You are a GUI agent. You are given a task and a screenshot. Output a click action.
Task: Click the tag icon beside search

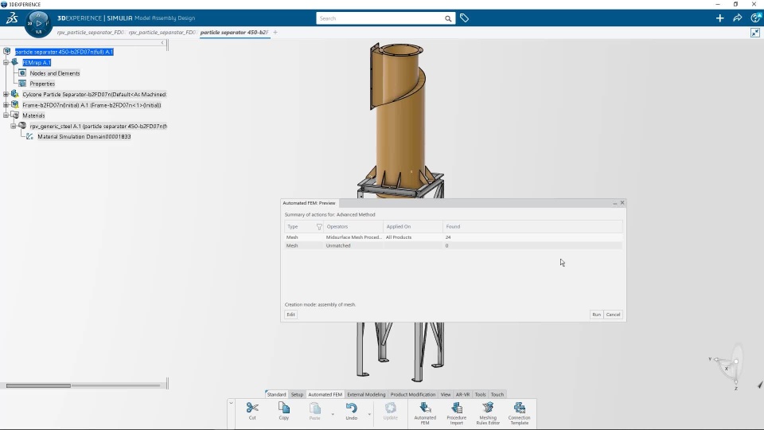click(x=464, y=18)
